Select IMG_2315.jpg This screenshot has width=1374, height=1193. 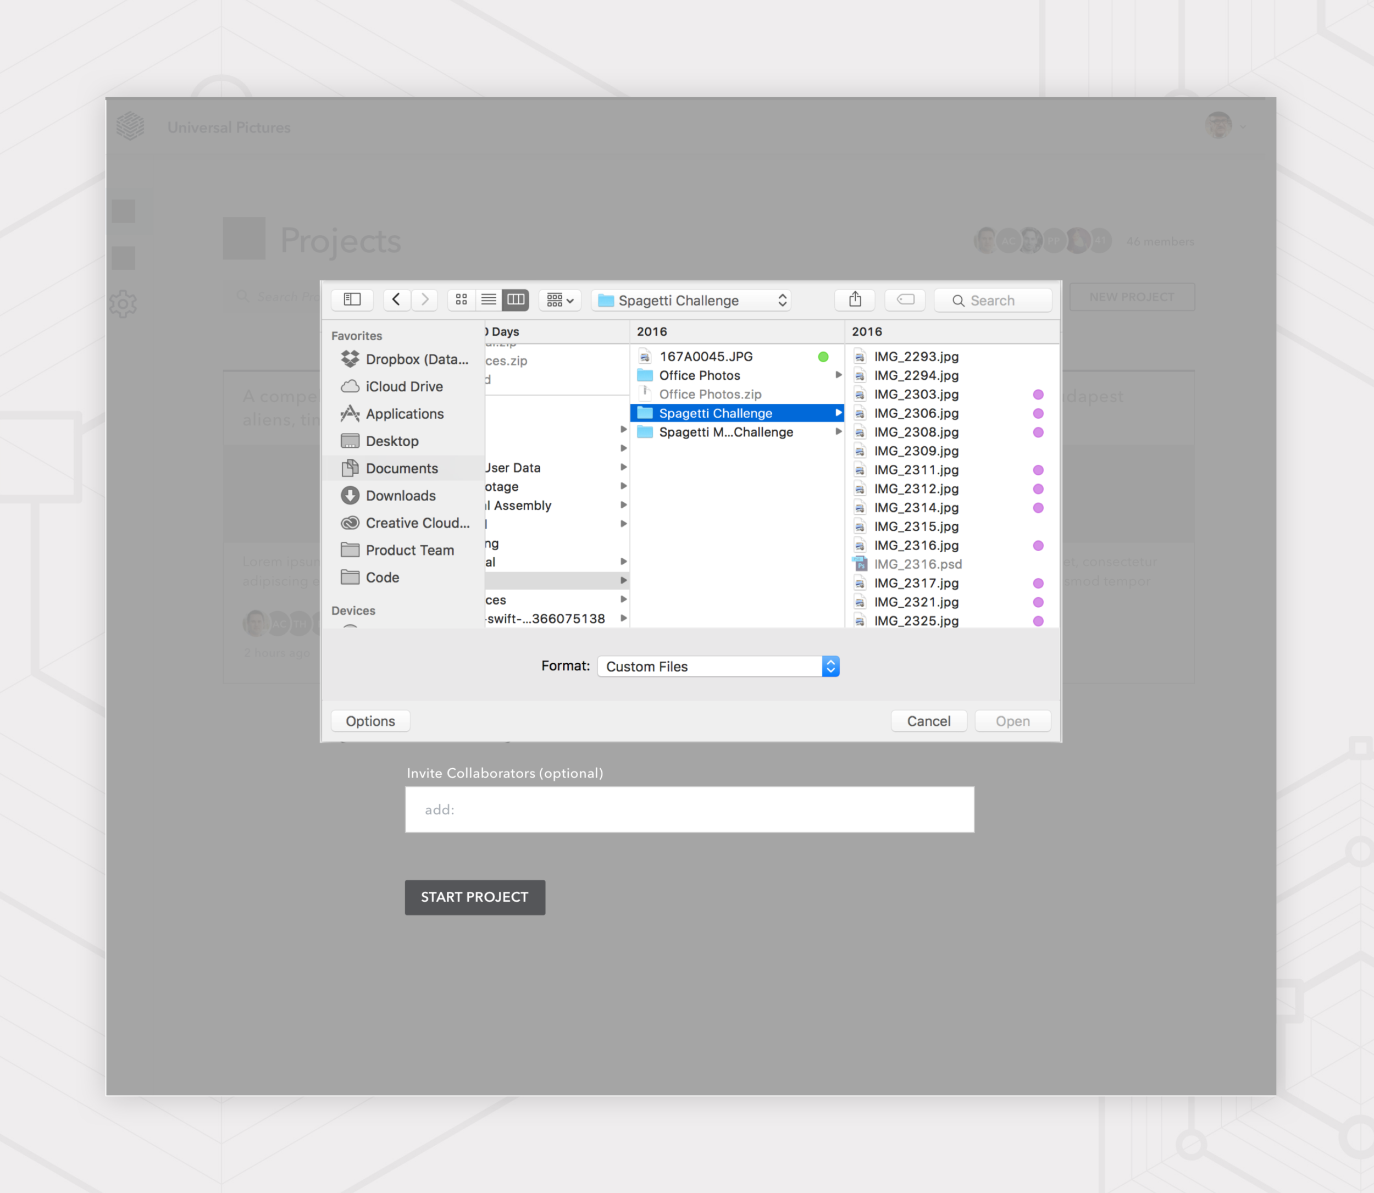click(952, 526)
